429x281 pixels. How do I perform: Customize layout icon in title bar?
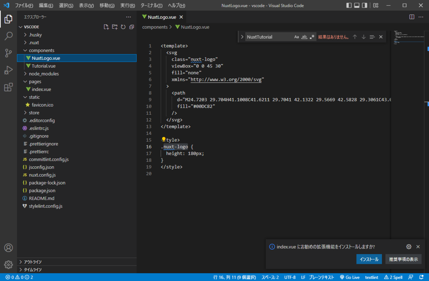point(376,5)
